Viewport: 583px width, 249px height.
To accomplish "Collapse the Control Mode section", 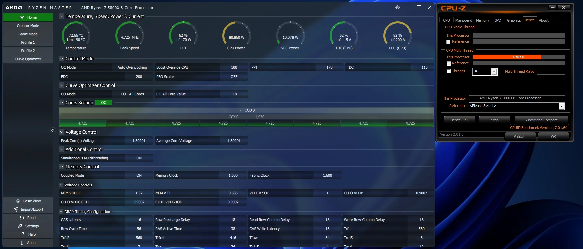I will [x=62, y=58].
